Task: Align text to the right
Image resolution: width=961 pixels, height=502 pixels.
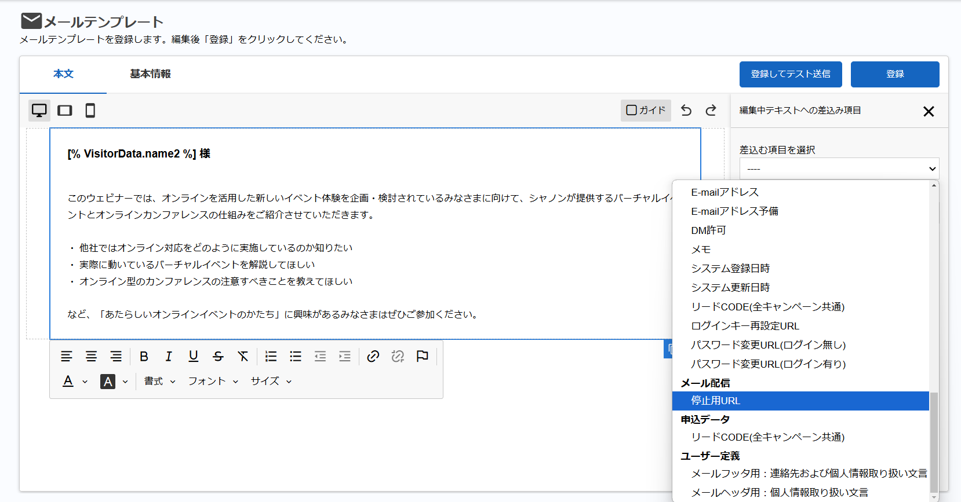Action: (116, 357)
